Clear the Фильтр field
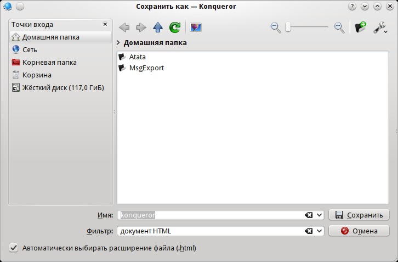This screenshot has width=398, height=262. tap(309, 231)
